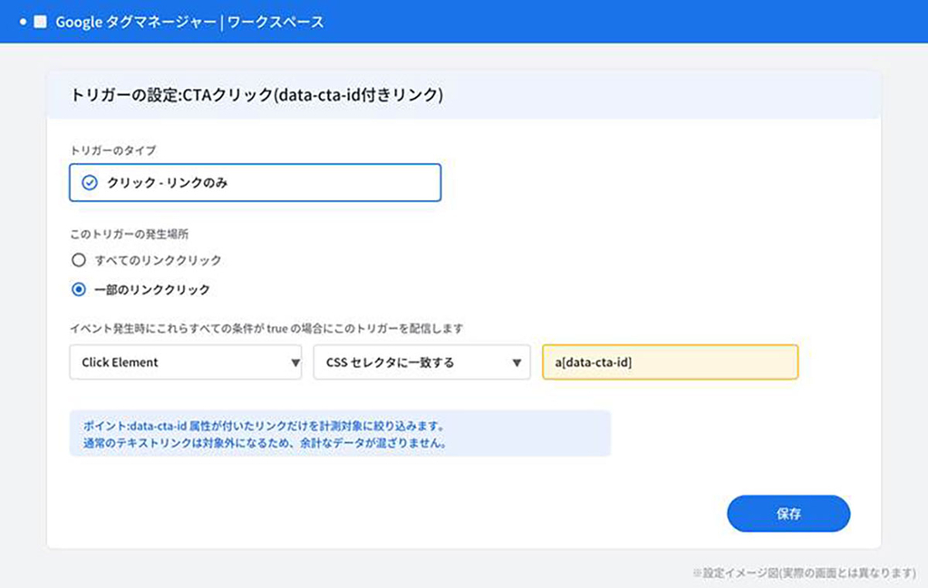Screen dimensions: 928x588
Task: Select trigger type クリック - リンクのみ box
Action: pos(255,183)
